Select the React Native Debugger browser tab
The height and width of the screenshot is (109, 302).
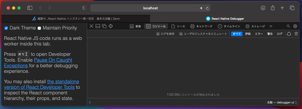point(225,19)
